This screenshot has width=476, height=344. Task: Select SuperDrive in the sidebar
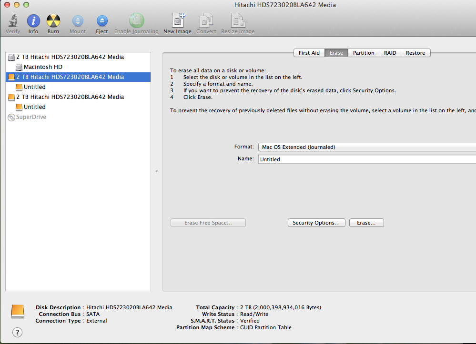pyautogui.click(x=78, y=117)
